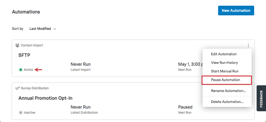Image resolution: width=266 pixels, height=122 pixels.
Task: Click the Active status label
Action: pyautogui.click(x=28, y=70)
